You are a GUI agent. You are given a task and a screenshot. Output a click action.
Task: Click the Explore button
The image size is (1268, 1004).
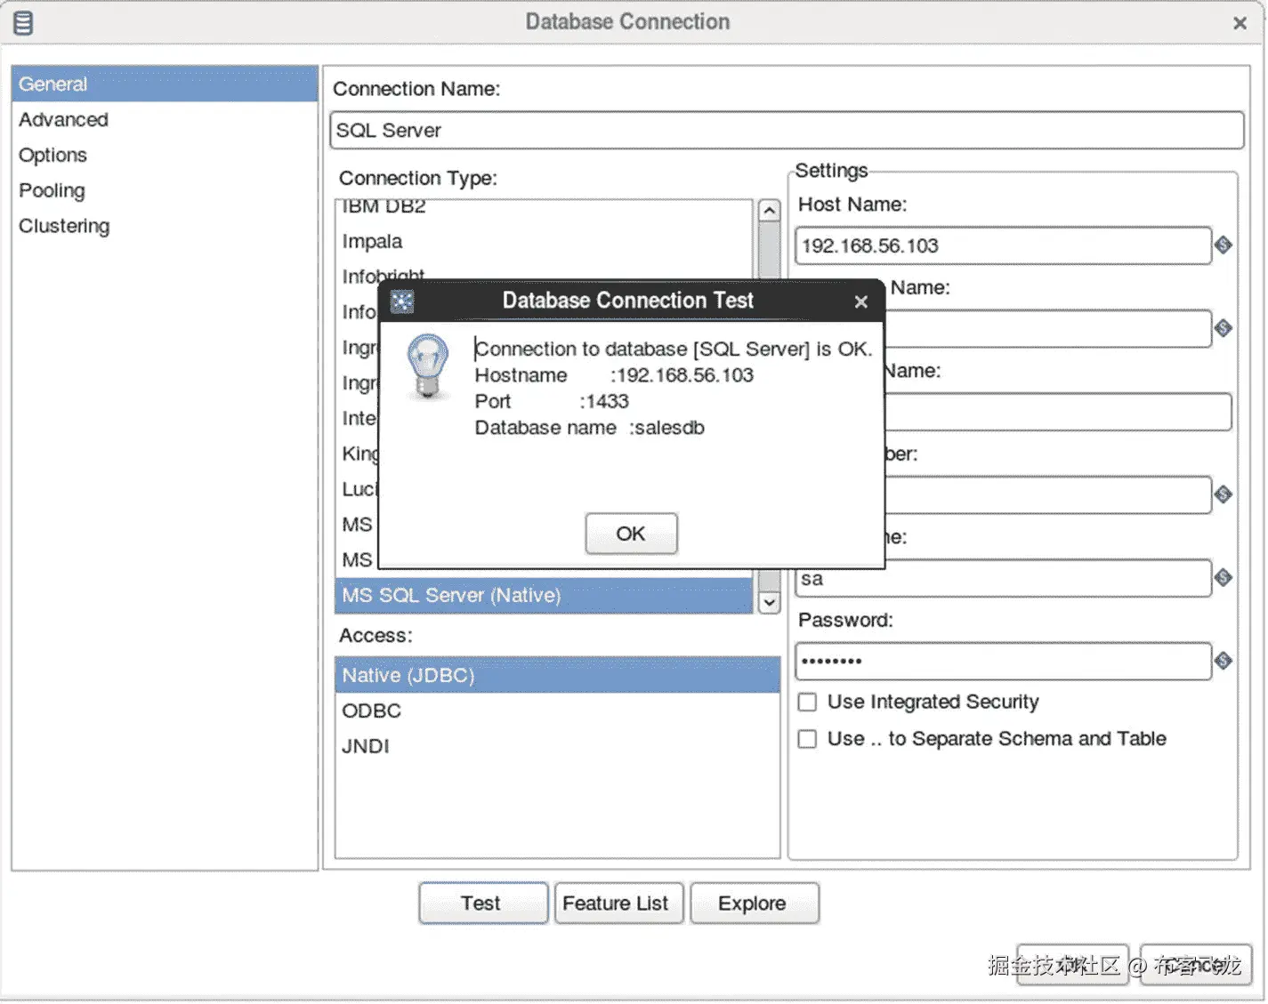pyautogui.click(x=754, y=904)
